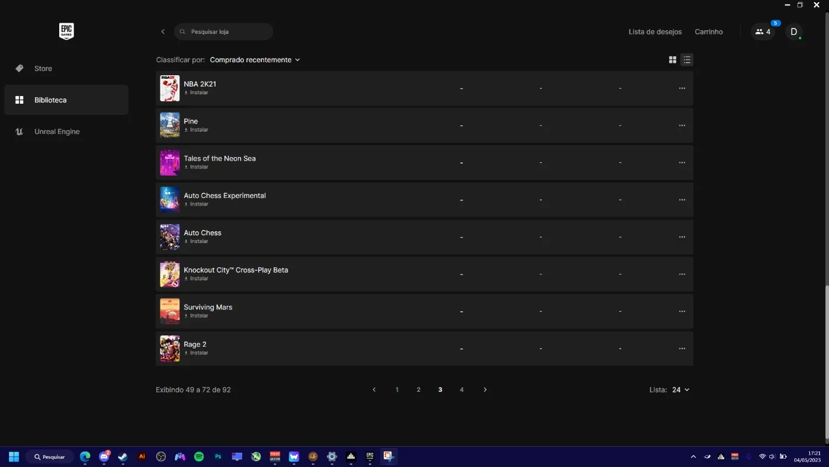
Task: Show hidden system tray icons
Action: [x=693, y=457]
